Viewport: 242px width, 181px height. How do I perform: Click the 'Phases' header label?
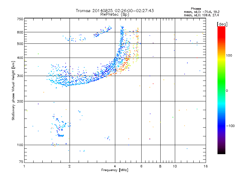[196, 9]
